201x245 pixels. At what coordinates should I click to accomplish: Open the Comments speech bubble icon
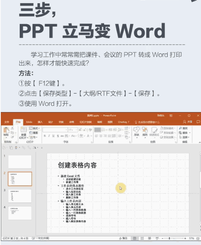[x=198, y=122]
